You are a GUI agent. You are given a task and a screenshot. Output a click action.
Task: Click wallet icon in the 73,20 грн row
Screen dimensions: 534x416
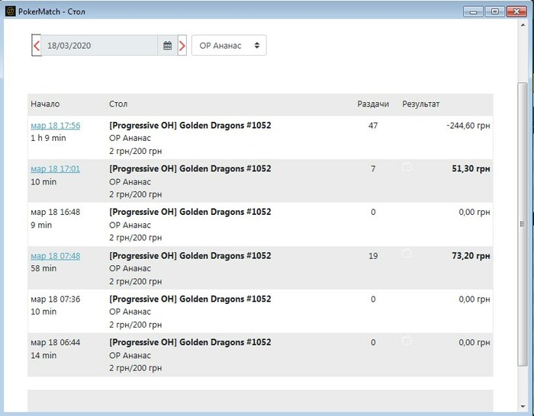pyautogui.click(x=407, y=253)
